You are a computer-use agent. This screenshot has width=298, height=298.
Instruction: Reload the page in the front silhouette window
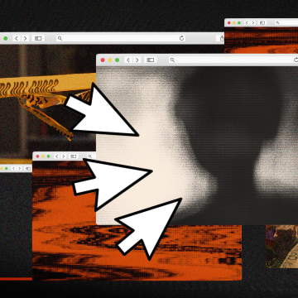click(296, 60)
